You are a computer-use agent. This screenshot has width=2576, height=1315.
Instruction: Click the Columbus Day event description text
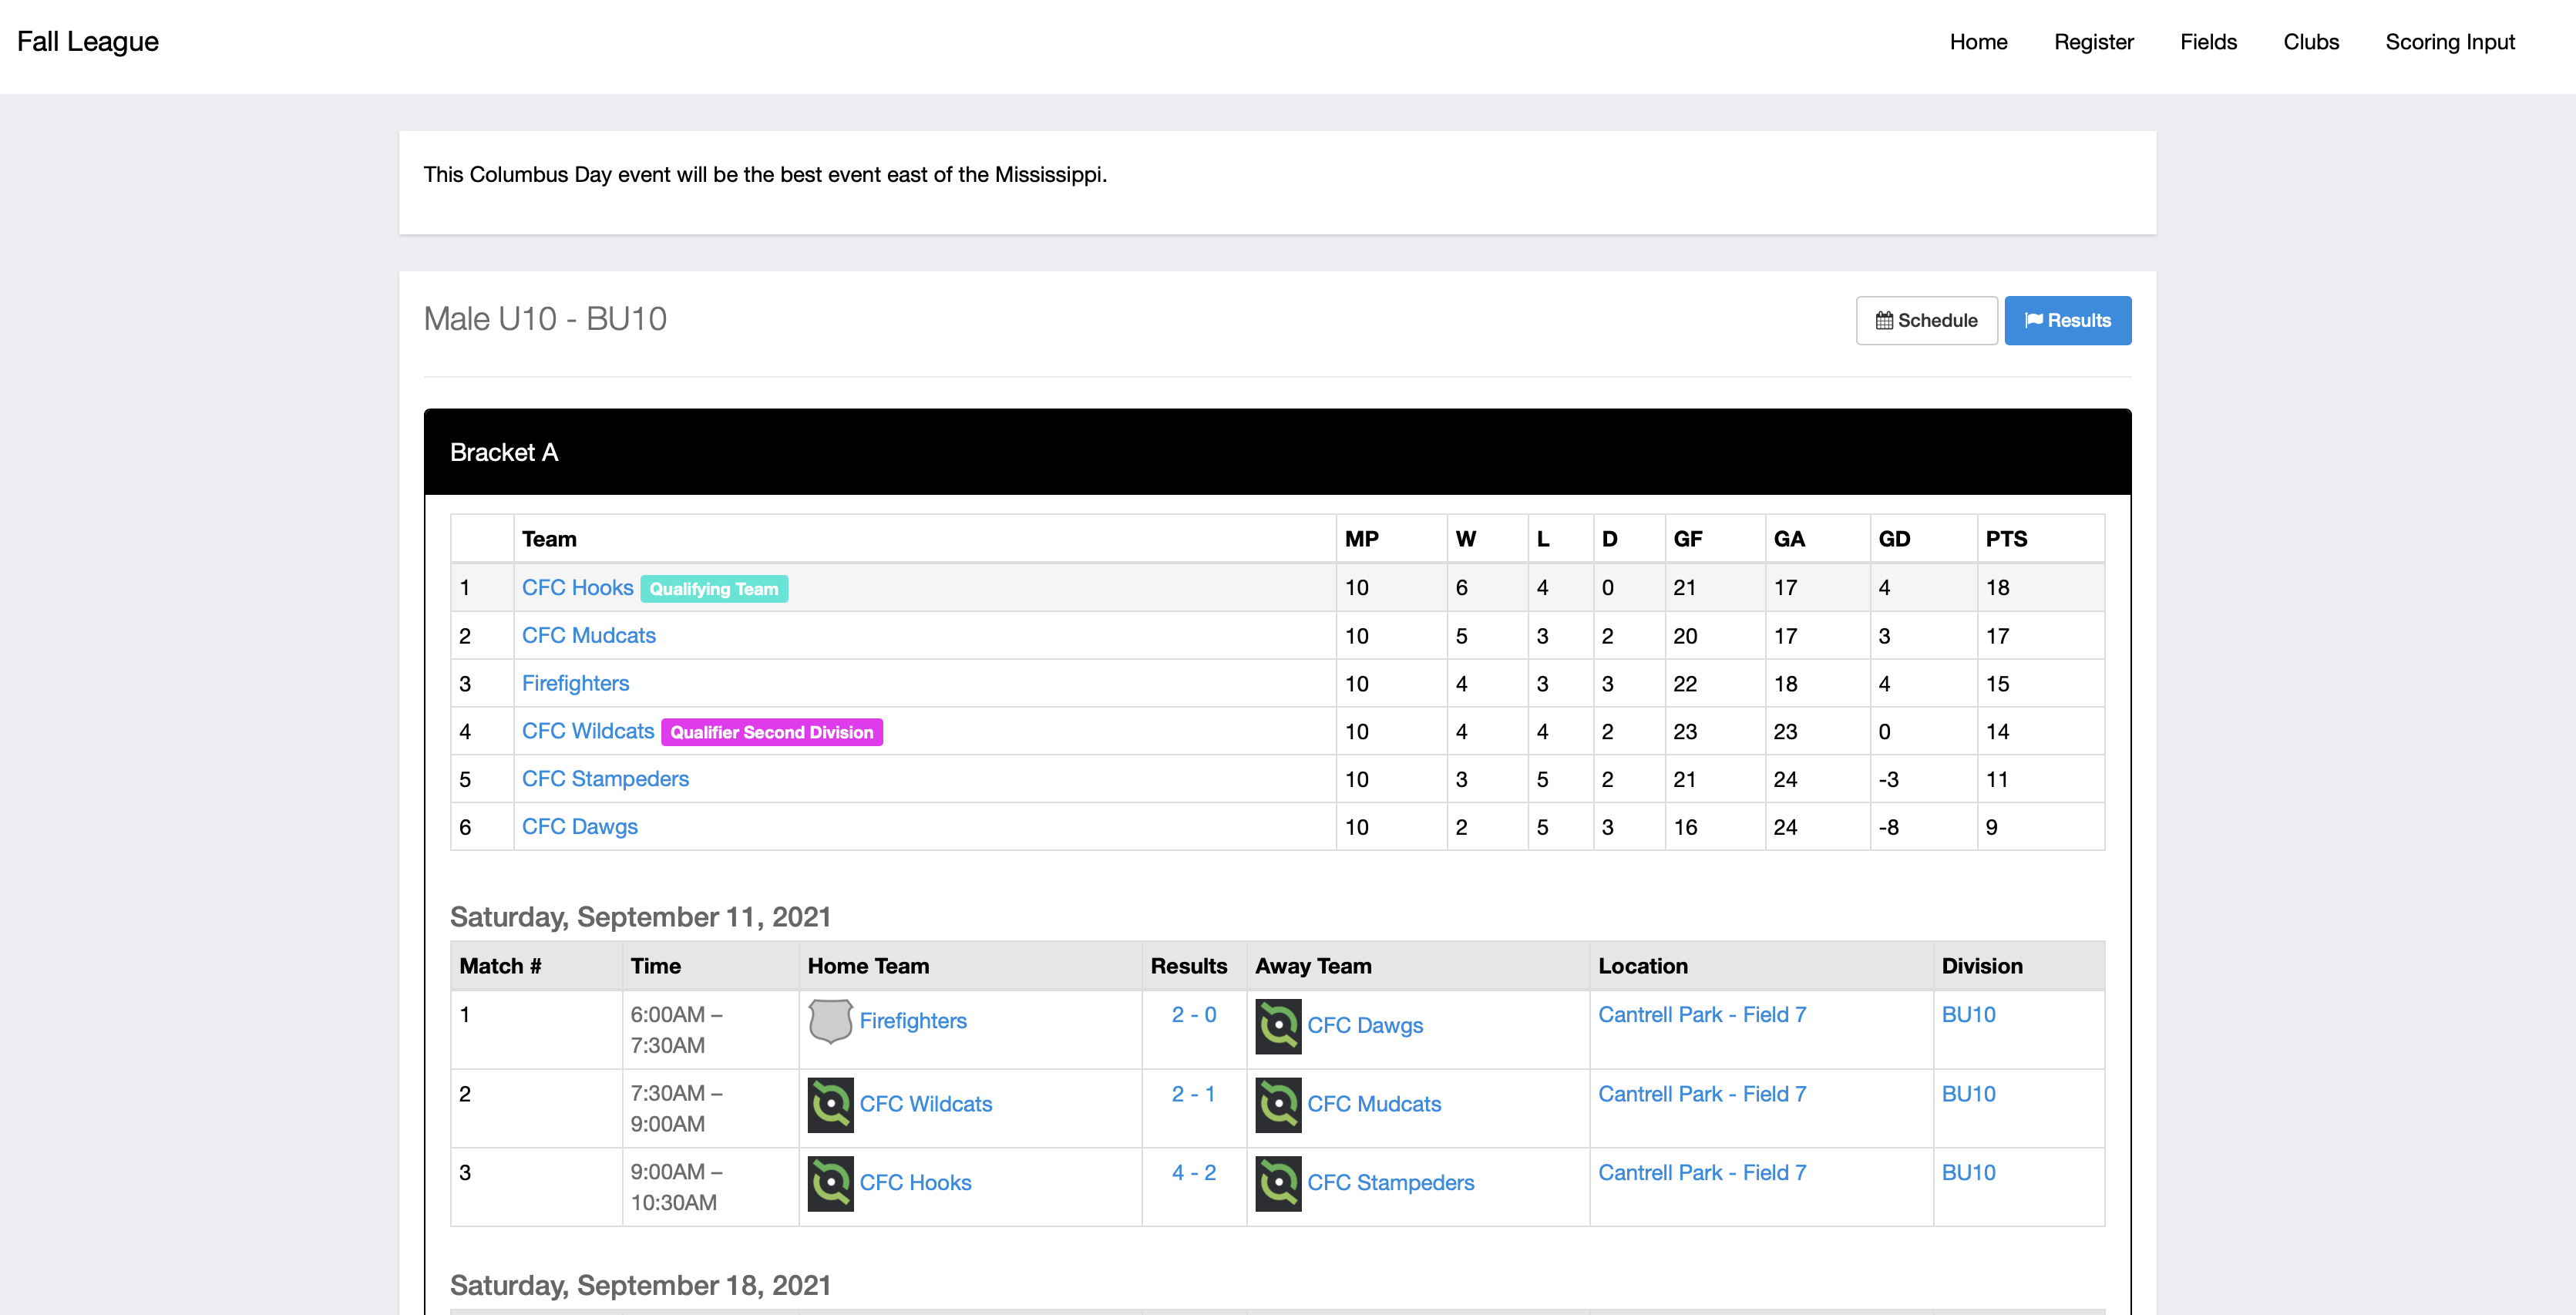coord(765,175)
